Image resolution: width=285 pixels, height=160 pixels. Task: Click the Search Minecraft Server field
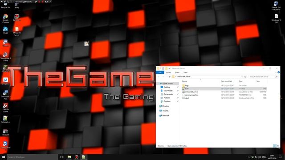pyautogui.click(x=263, y=77)
